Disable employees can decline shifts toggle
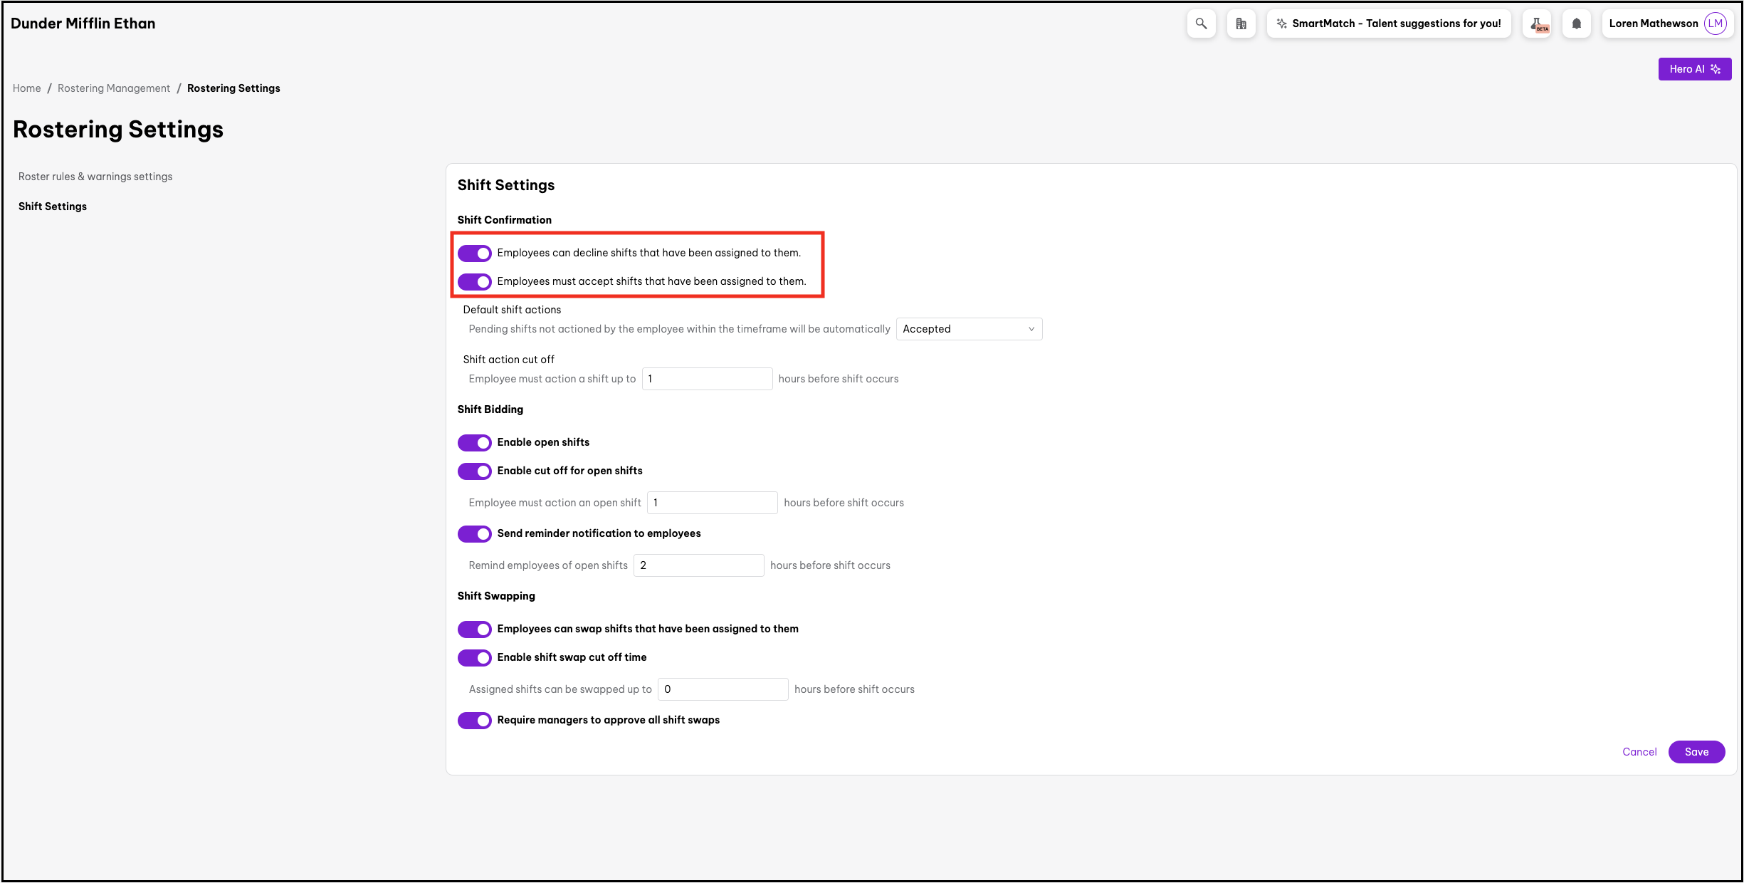1744x883 pixels. point(475,254)
